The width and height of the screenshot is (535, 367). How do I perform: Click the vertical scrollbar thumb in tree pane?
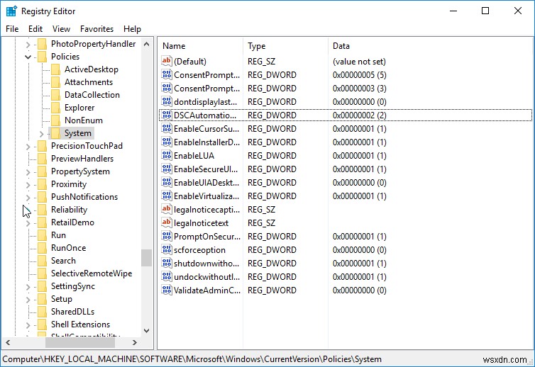tap(147, 258)
